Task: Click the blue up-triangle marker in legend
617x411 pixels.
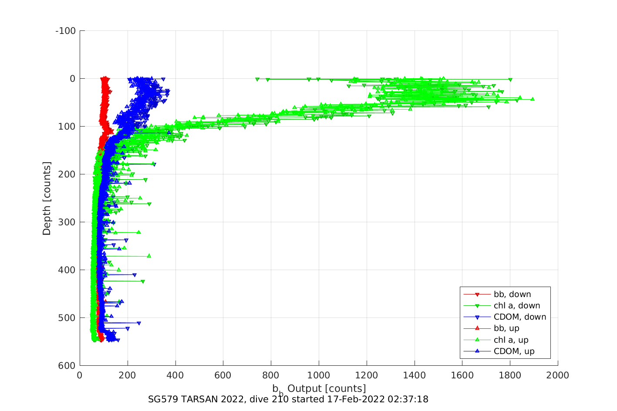Action: [477, 351]
